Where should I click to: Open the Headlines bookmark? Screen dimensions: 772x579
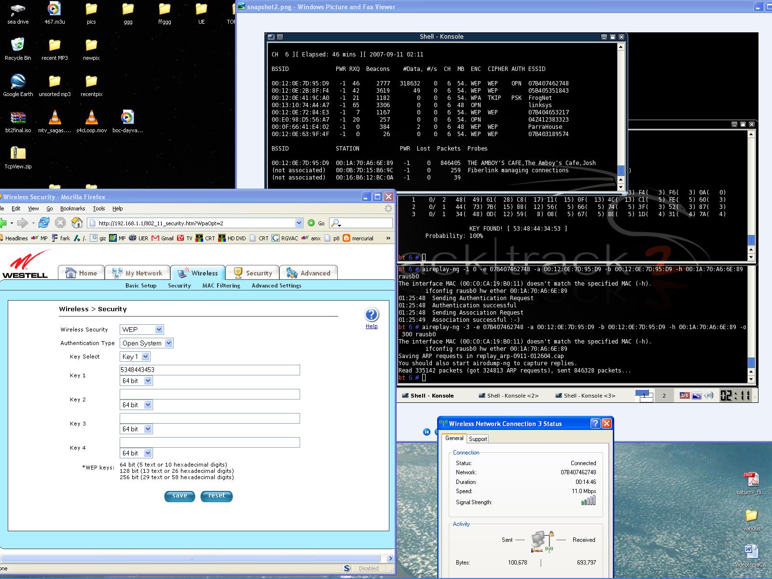point(14,238)
